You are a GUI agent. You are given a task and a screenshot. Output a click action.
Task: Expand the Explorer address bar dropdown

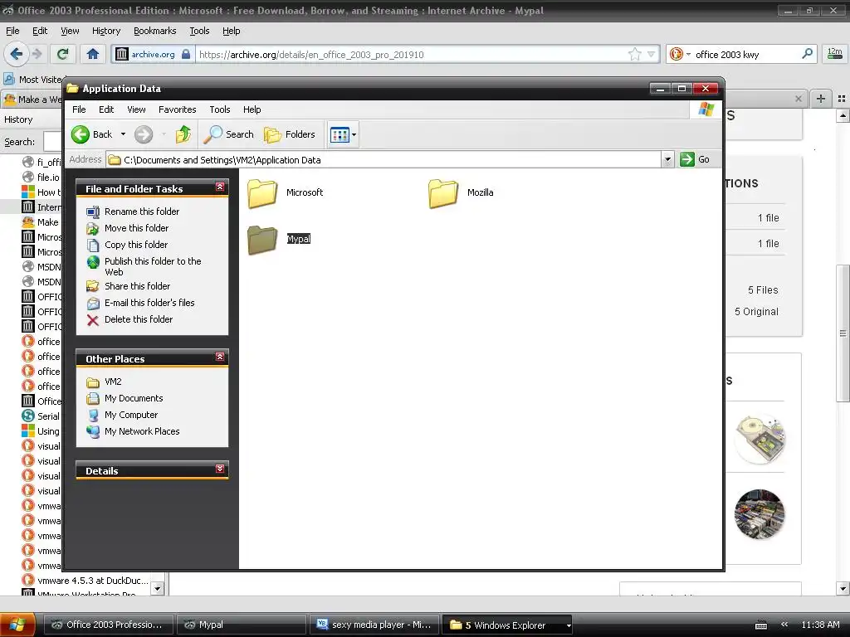[x=667, y=160]
